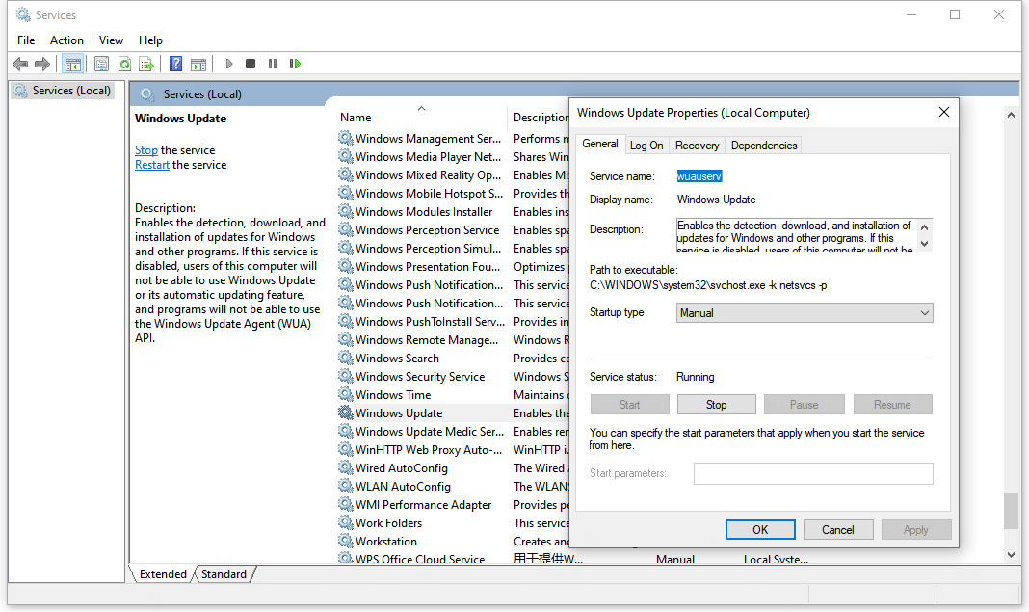Switch to the Log On tab
The height and width of the screenshot is (612, 1029).
click(646, 146)
